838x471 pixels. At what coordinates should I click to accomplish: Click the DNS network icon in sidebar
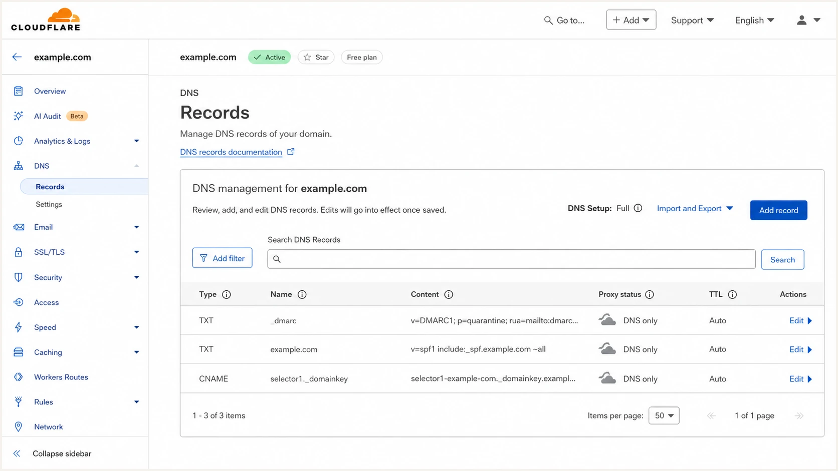pos(19,166)
